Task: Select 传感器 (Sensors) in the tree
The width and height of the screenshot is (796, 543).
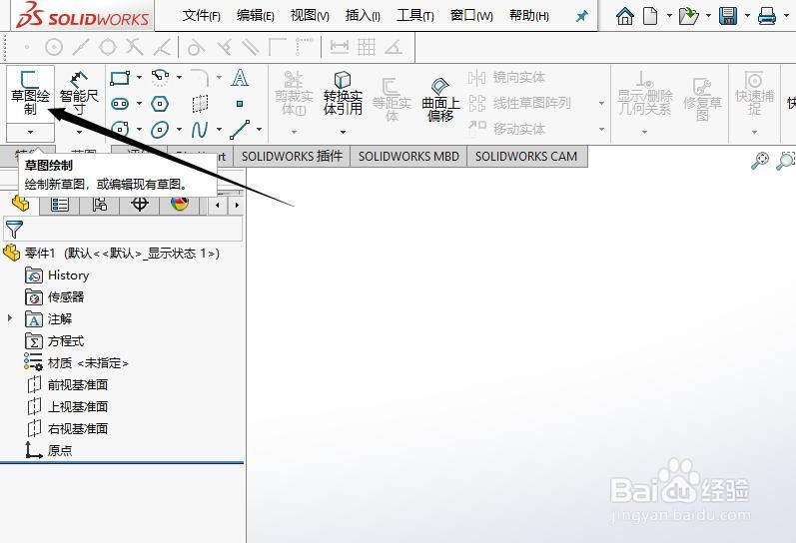Action: coord(54,296)
